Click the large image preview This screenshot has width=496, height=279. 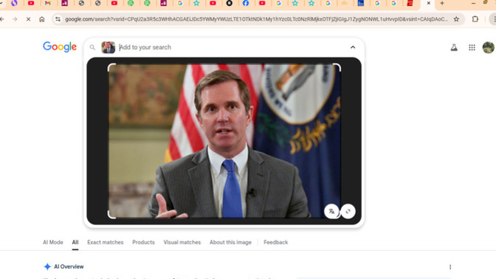pos(224,141)
